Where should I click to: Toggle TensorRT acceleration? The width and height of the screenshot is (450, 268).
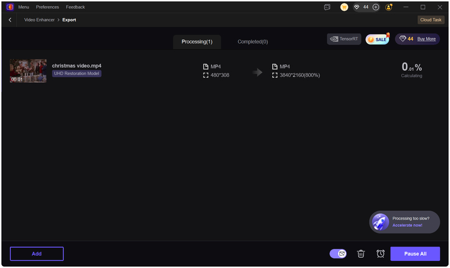344,39
